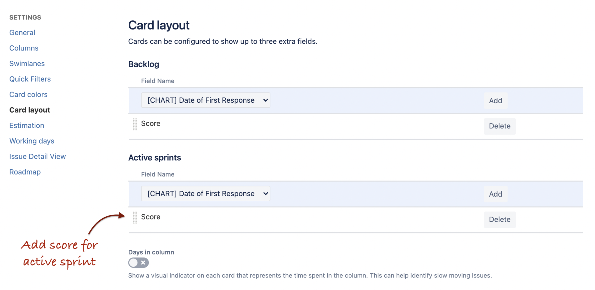This screenshot has width=595, height=290.
Task: Click Add button in Backlog section
Action: (x=495, y=101)
